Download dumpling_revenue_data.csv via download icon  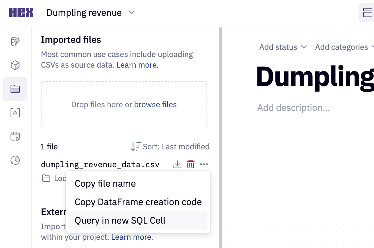tap(177, 164)
